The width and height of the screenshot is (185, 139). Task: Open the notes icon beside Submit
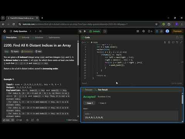click(x=105, y=31)
